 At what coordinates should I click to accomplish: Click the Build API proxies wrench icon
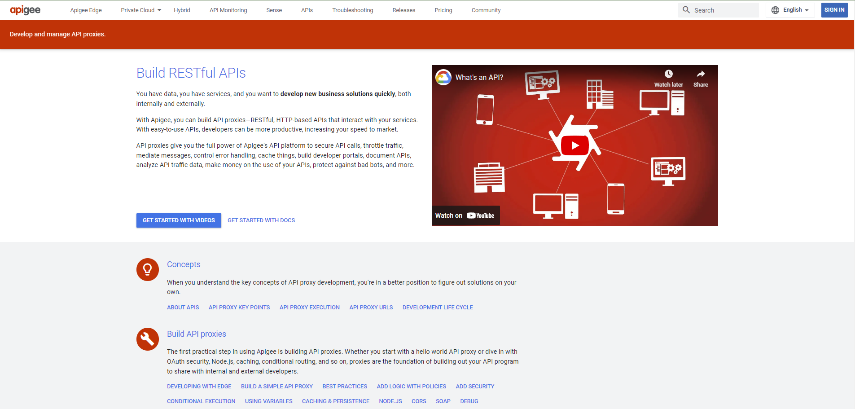coord(147,339)
